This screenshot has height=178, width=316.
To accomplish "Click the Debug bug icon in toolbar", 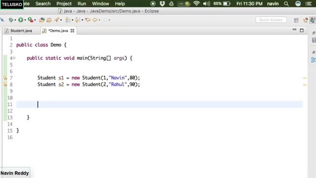I will (11, 20).
